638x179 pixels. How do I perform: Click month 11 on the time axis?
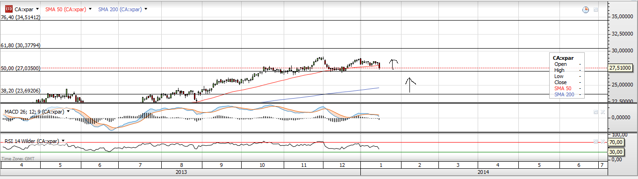[304, 165]
